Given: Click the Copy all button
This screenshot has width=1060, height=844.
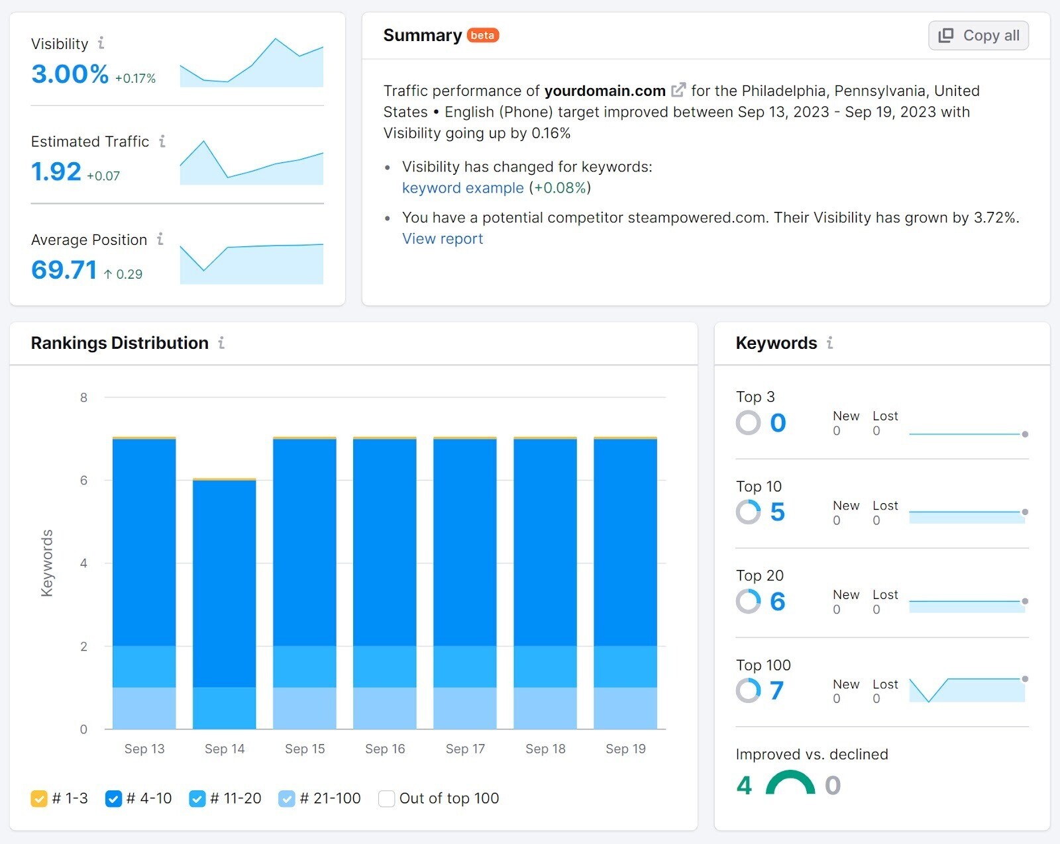Looking at the screenshot, I should tap(978, 35).
